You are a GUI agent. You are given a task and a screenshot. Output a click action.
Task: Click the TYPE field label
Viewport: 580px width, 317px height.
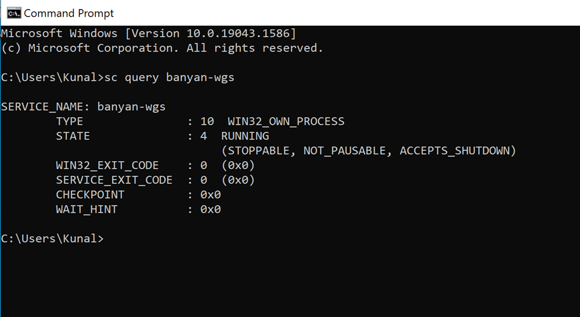(x=70, y=121)
